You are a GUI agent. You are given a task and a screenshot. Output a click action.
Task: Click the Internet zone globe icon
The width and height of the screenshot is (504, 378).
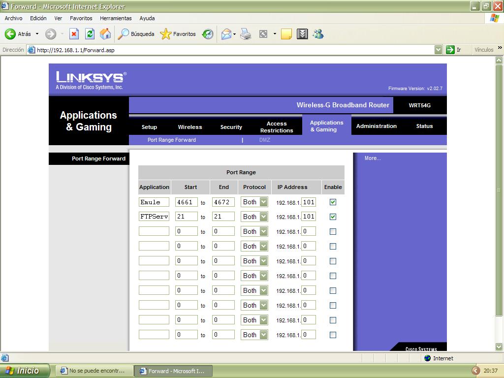pyautogui.click(x=428, y=358)
